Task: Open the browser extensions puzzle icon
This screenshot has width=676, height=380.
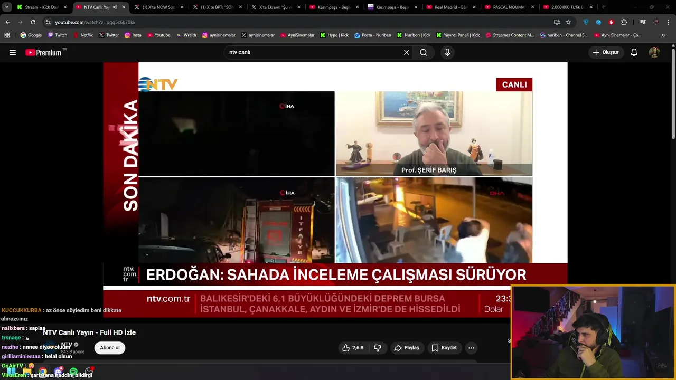Action: coord(624,22)
